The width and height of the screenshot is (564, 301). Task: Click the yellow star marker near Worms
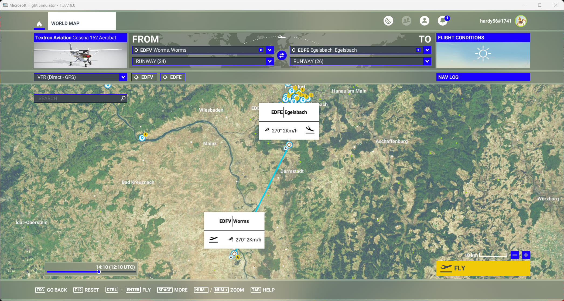click(238, 257)
